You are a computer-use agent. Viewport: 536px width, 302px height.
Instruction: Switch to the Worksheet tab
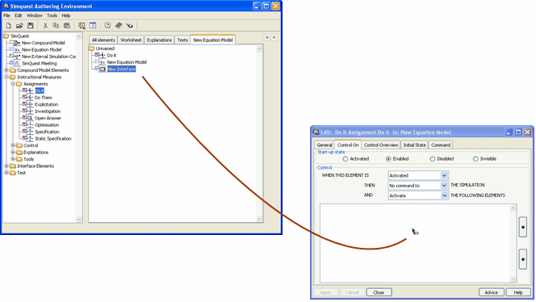131,40
